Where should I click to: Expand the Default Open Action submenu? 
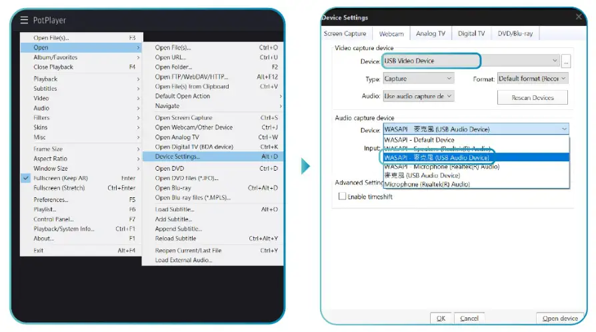click(x=213, y=96)
